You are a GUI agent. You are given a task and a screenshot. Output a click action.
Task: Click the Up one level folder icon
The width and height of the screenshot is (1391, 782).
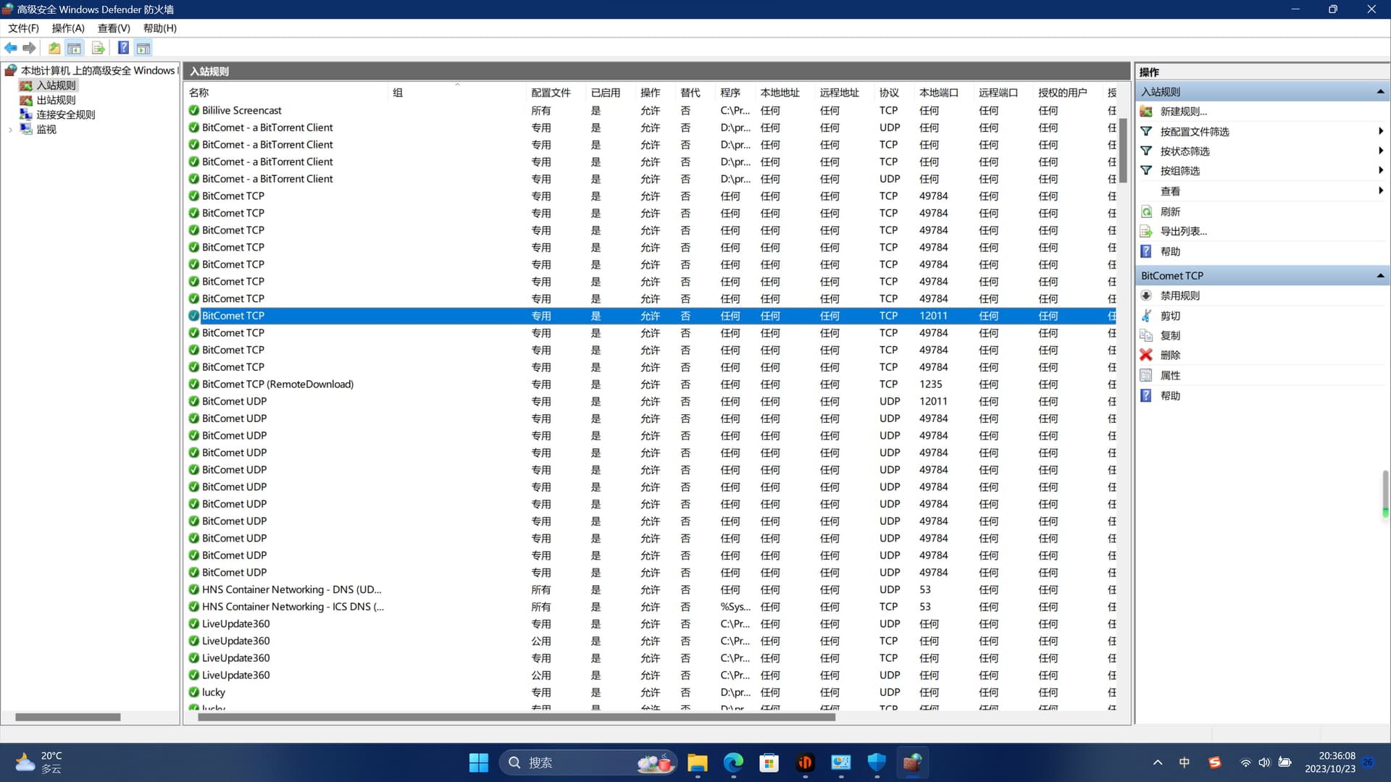pyautogui.click(x=54, y=48)
